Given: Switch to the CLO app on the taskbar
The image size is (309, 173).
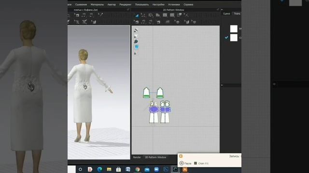Looking at the screenshot, I should tap(175, 169).
